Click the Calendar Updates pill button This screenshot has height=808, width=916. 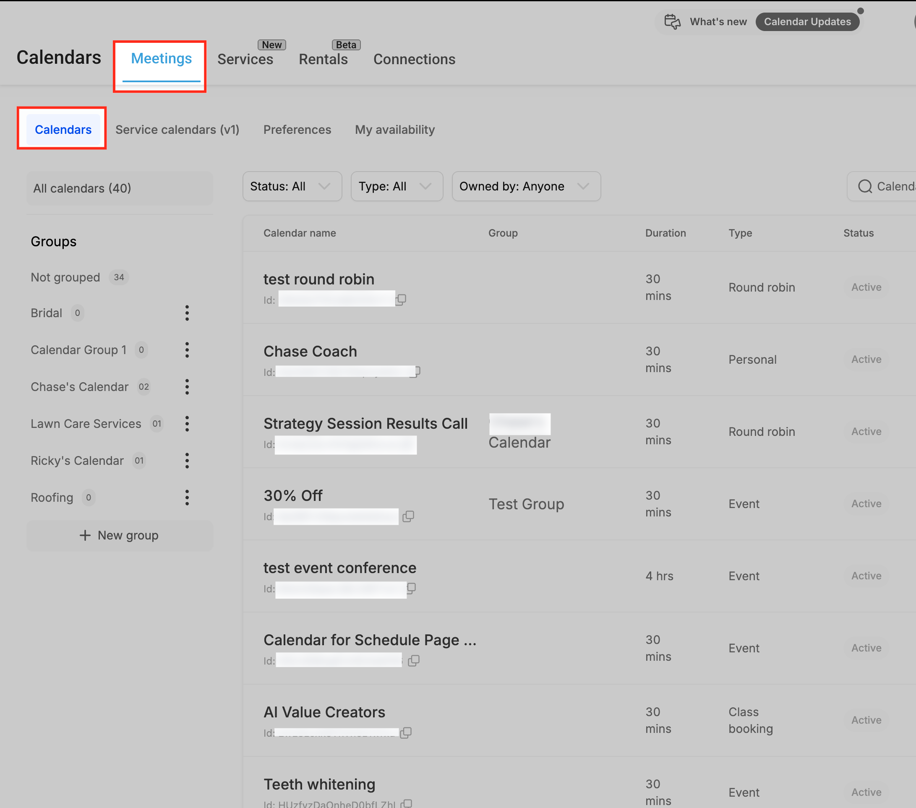(808, 21)
